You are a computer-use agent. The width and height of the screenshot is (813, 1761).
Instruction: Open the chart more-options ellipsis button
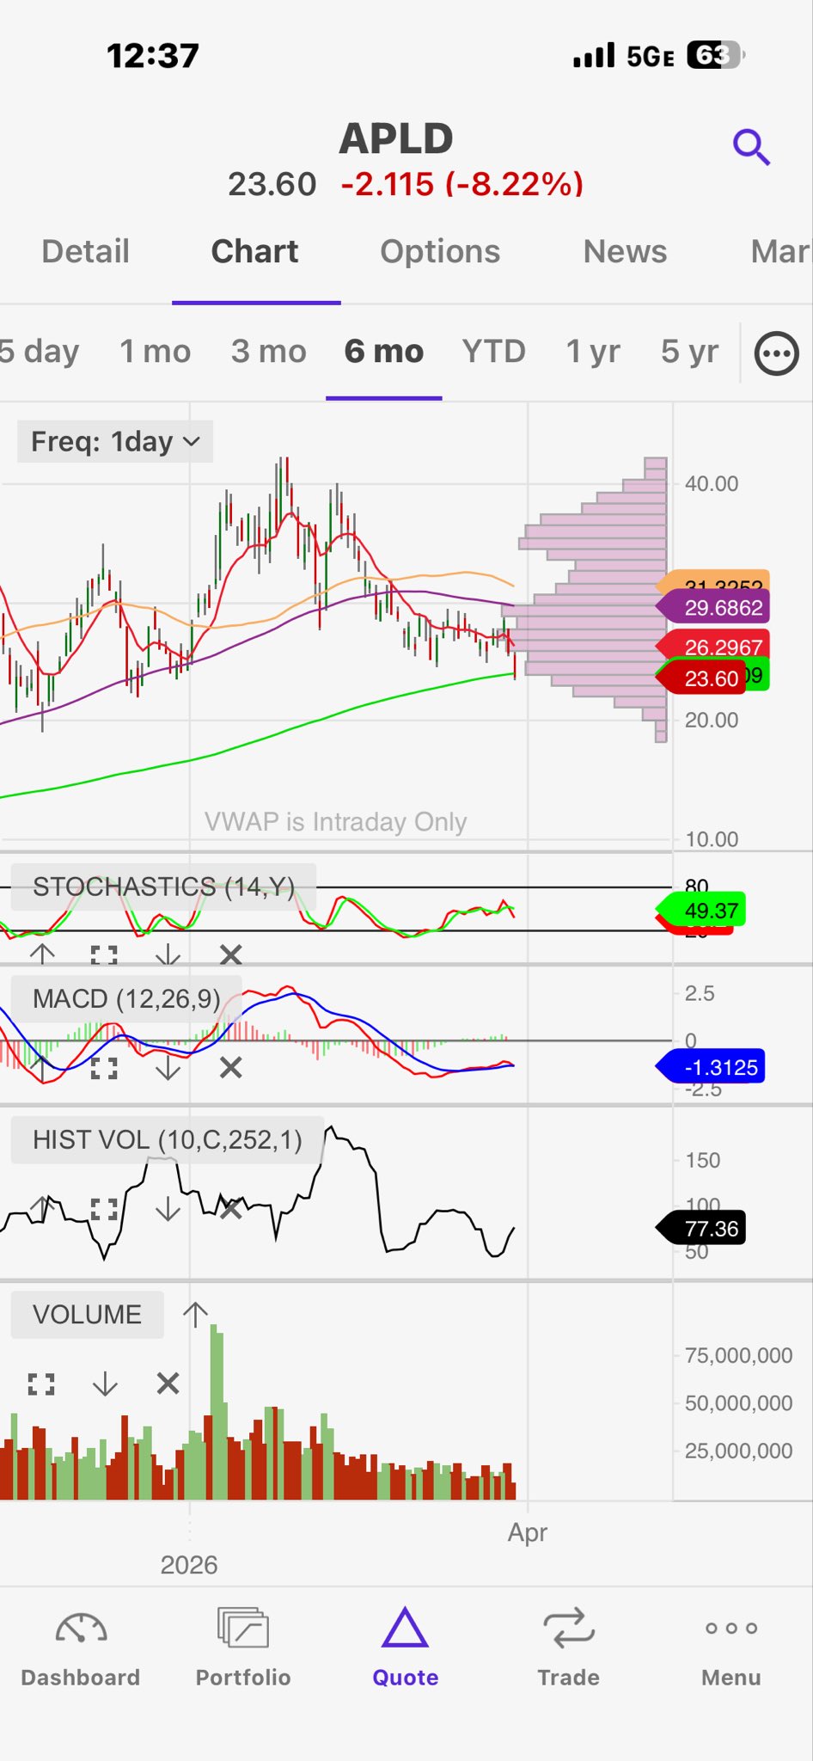[777, 353]
